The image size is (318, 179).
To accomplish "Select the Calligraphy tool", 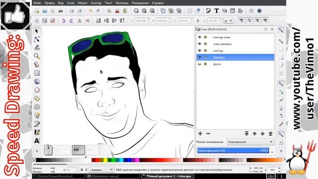I will 37,132.
